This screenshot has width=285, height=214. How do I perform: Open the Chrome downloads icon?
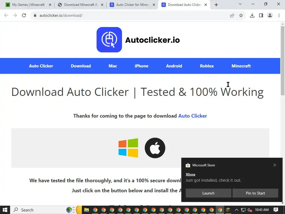[252, 16]
